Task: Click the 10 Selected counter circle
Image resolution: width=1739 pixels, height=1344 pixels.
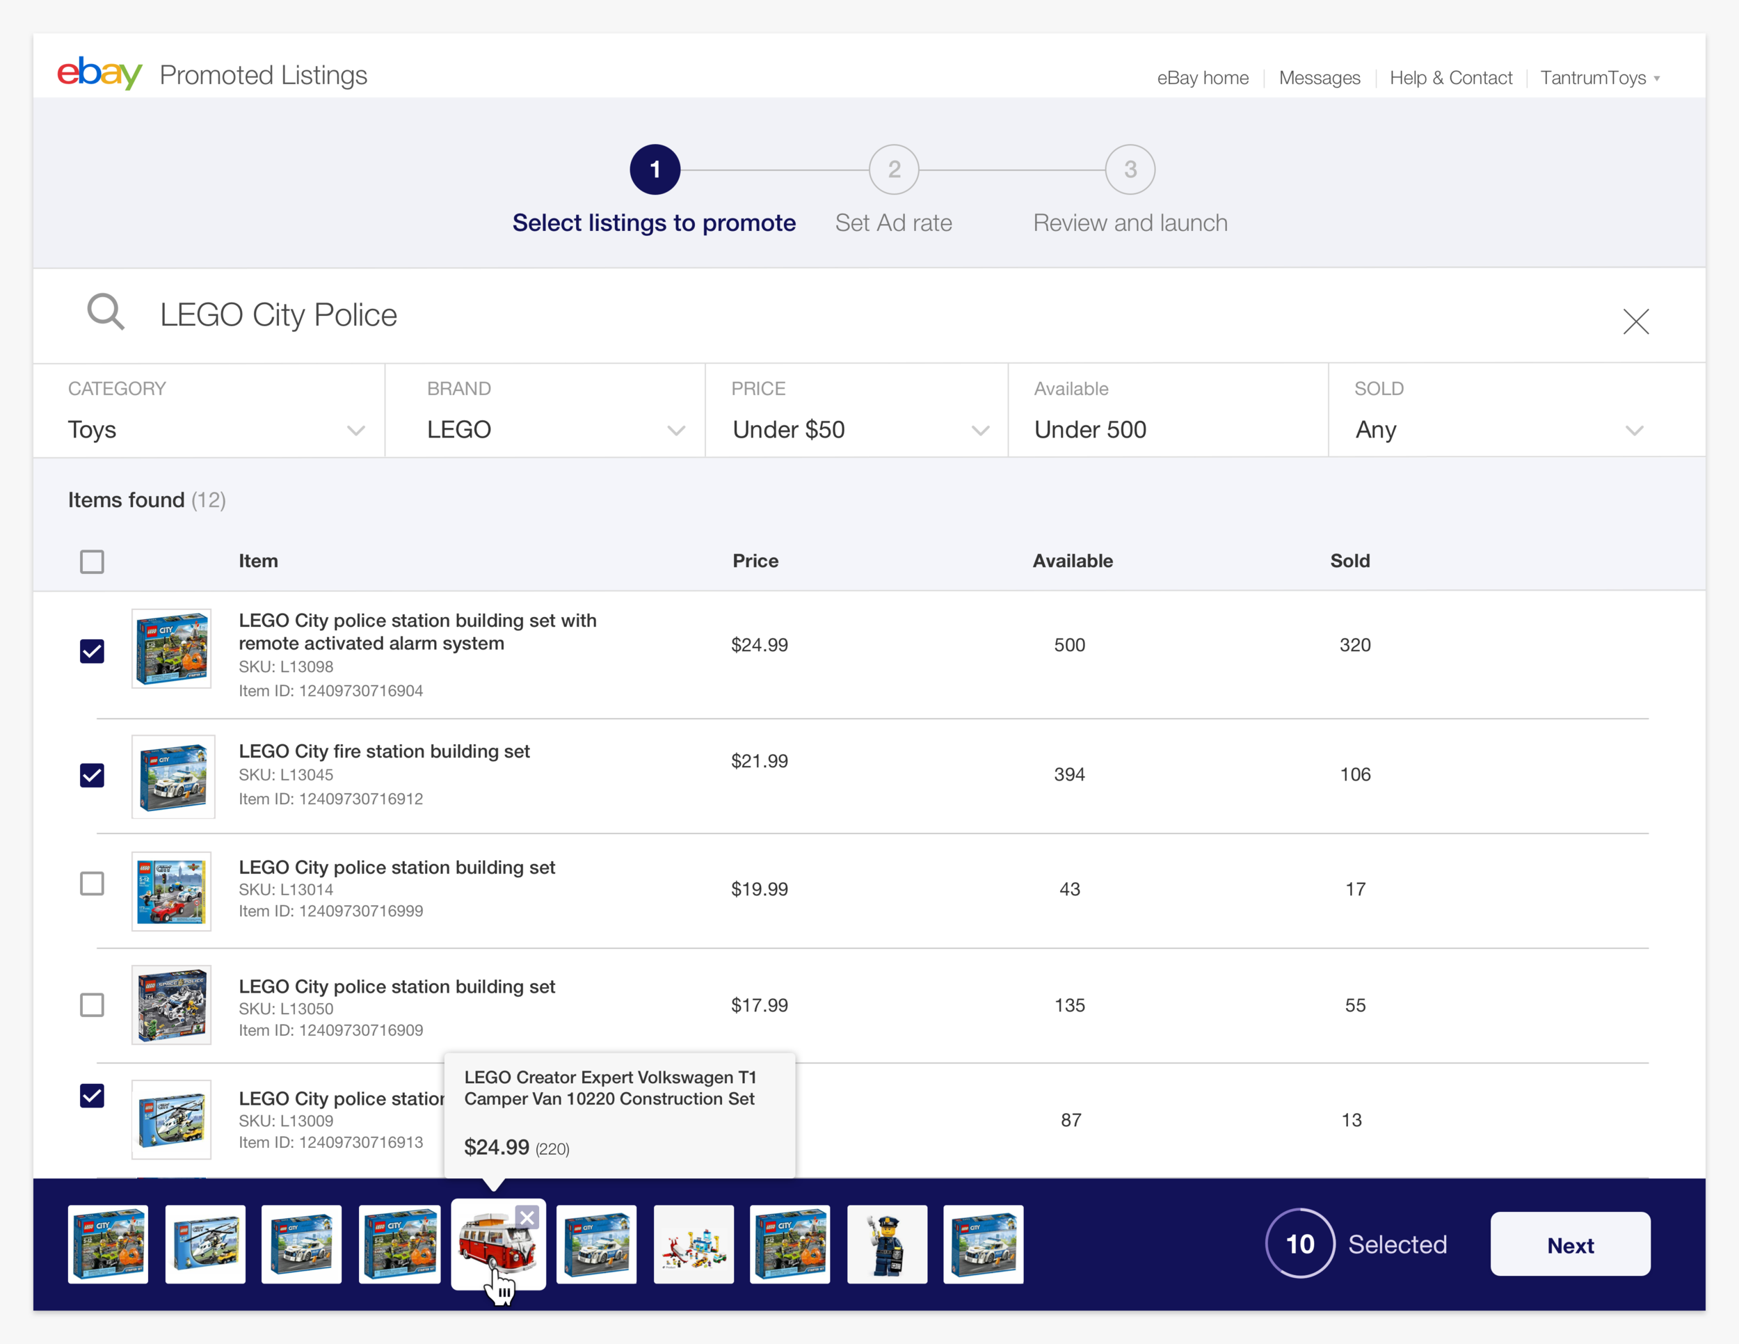Action: coord(1299,1244)
